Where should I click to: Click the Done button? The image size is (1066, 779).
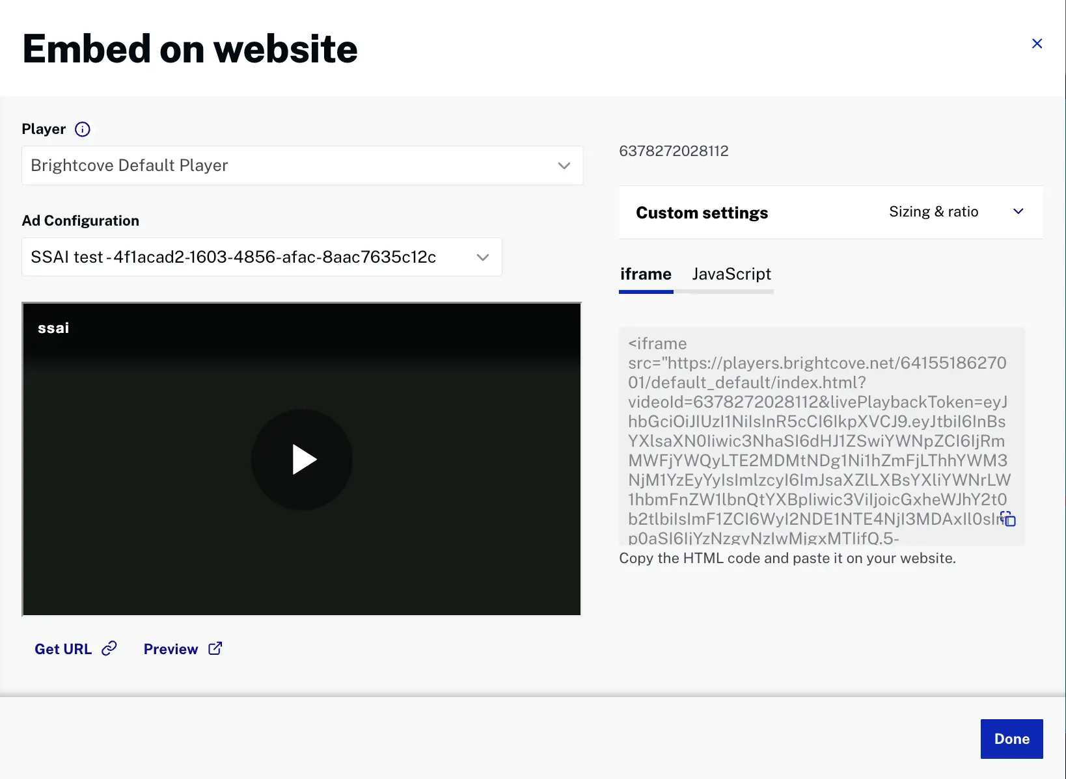1011,739
